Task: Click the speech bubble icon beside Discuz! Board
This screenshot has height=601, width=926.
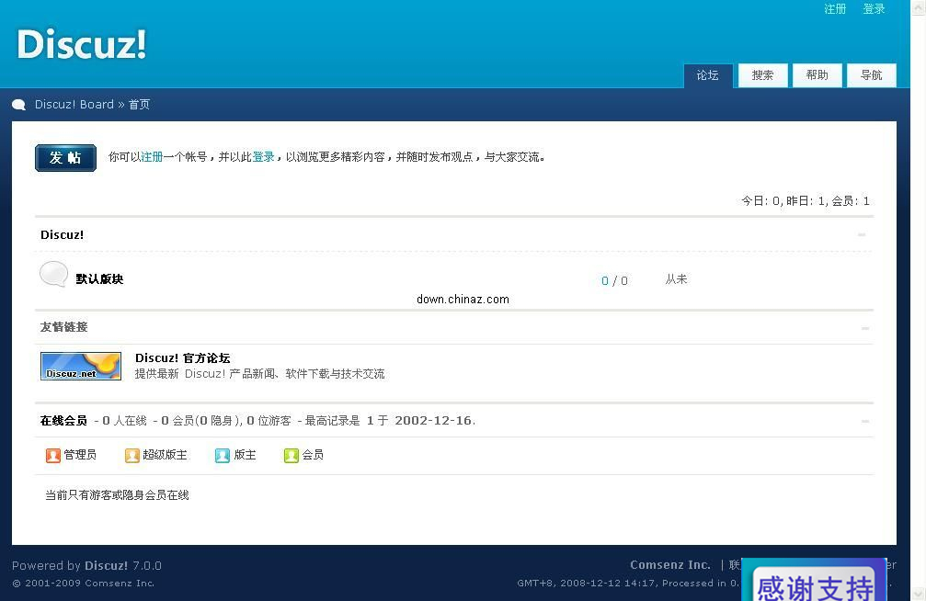Action: (19, 105)
